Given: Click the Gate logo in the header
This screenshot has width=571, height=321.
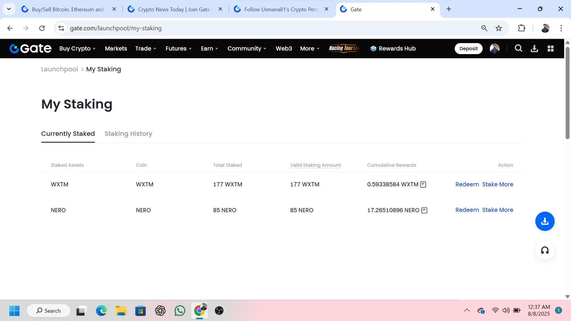Looking at the screenshot, I should (30, 48).
